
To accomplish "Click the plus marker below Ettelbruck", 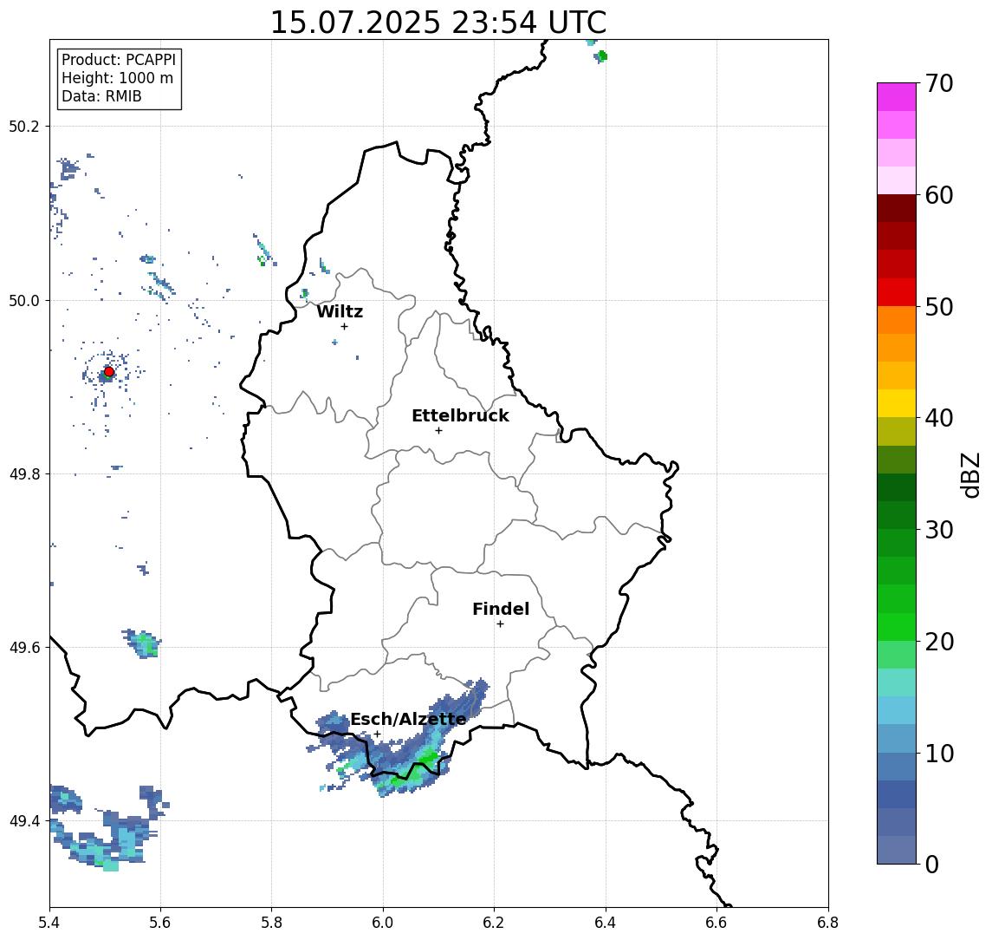I will tap(438, 430).
